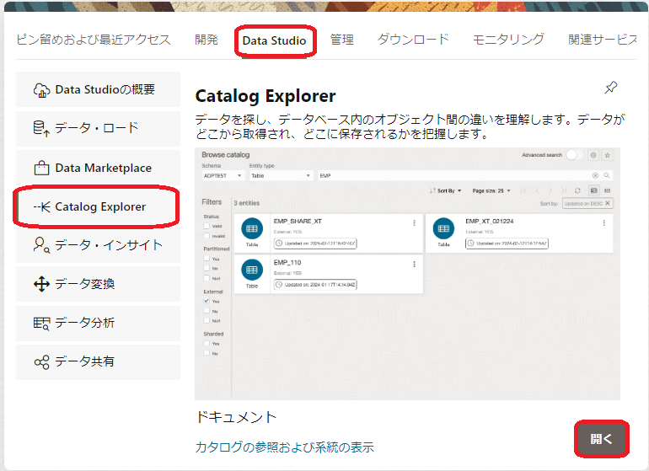Open the Sort By dropdown
Screen dimensions: 649x471
(x=447, y=191)
